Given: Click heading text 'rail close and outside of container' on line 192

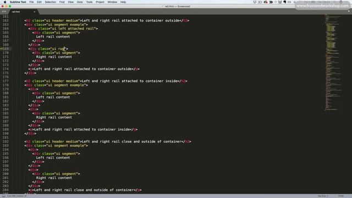Looking at the screenshot, I should click(147, 142).
